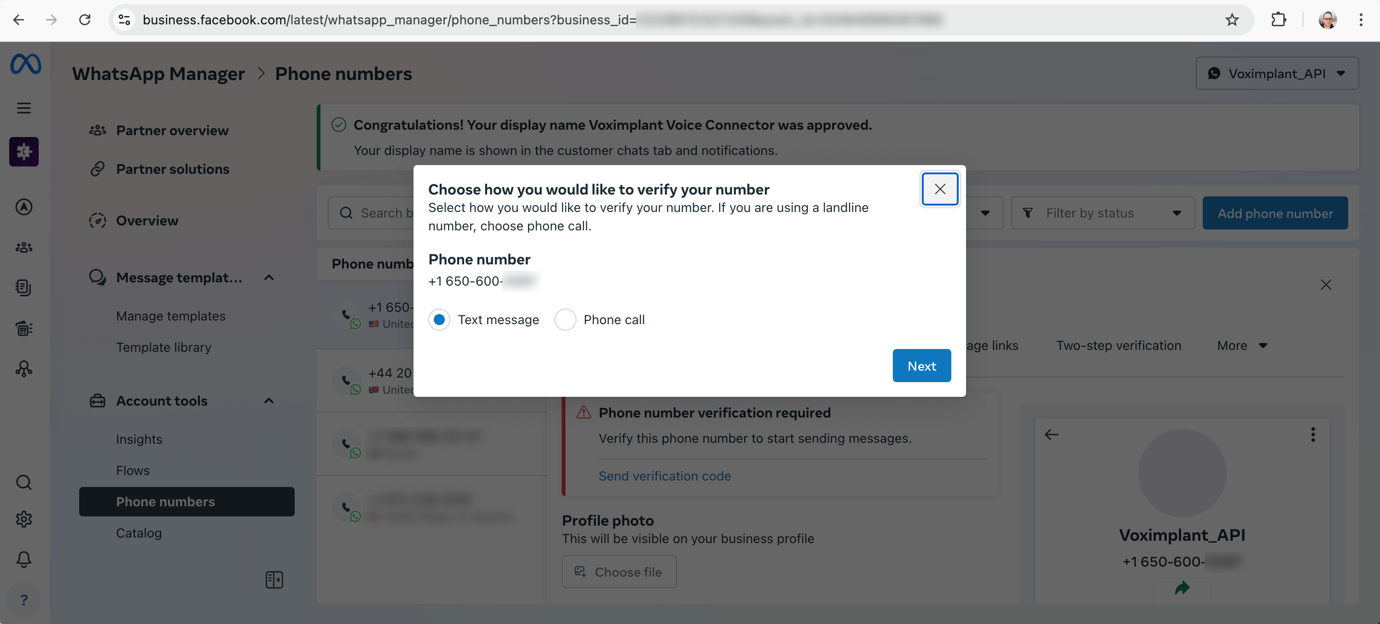Select the Phone call verification option

pyautogui.click(x=565, y=319)
